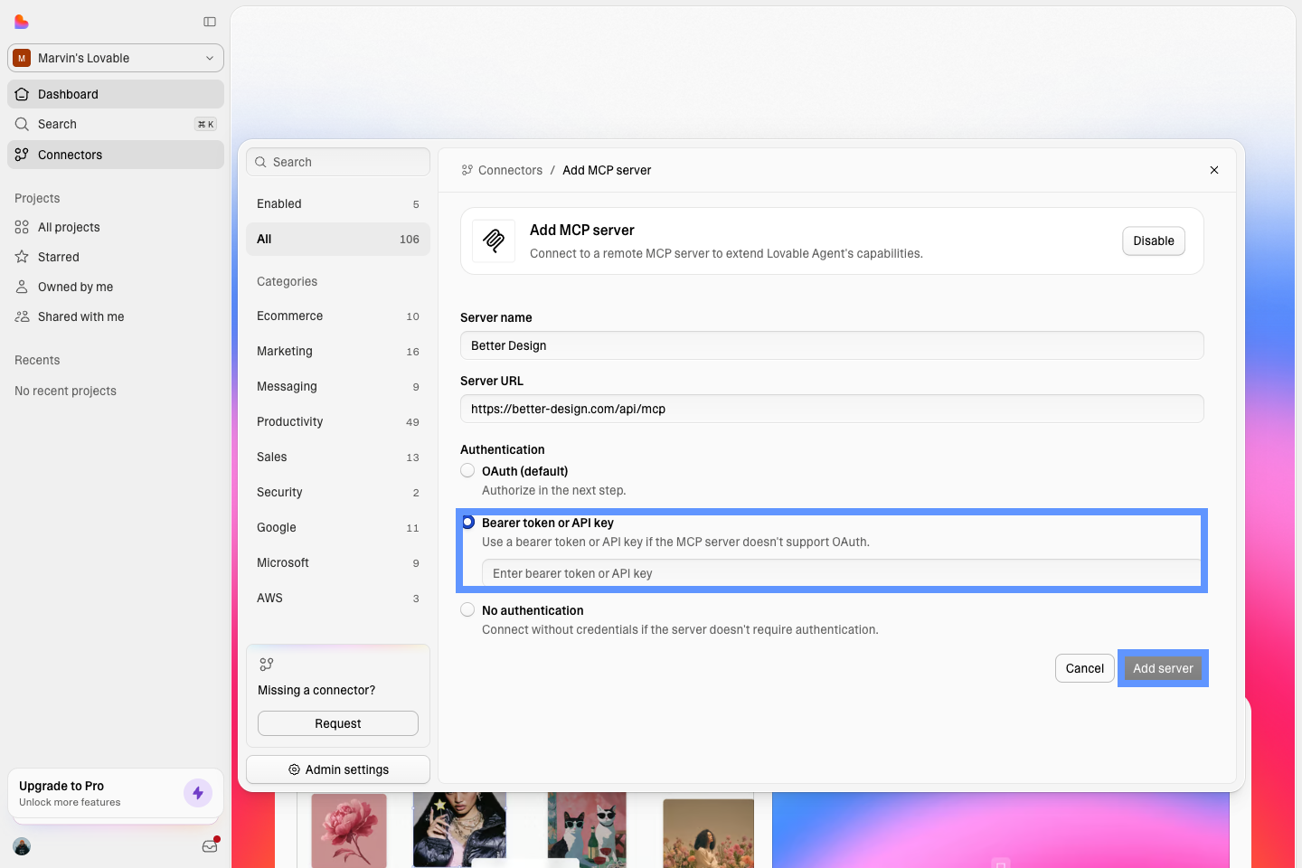This screenshot has width=1302, height=868.
Task: Click Request a missing connector
Action: 338,723
